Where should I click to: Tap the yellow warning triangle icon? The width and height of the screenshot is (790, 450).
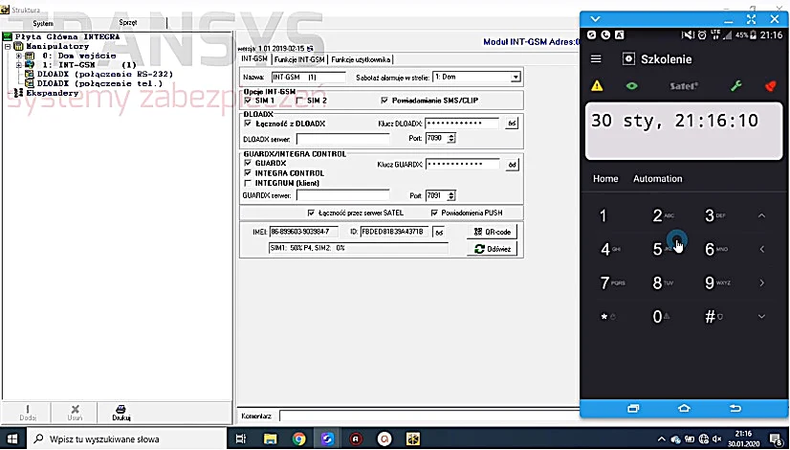[x=597, y=86]
